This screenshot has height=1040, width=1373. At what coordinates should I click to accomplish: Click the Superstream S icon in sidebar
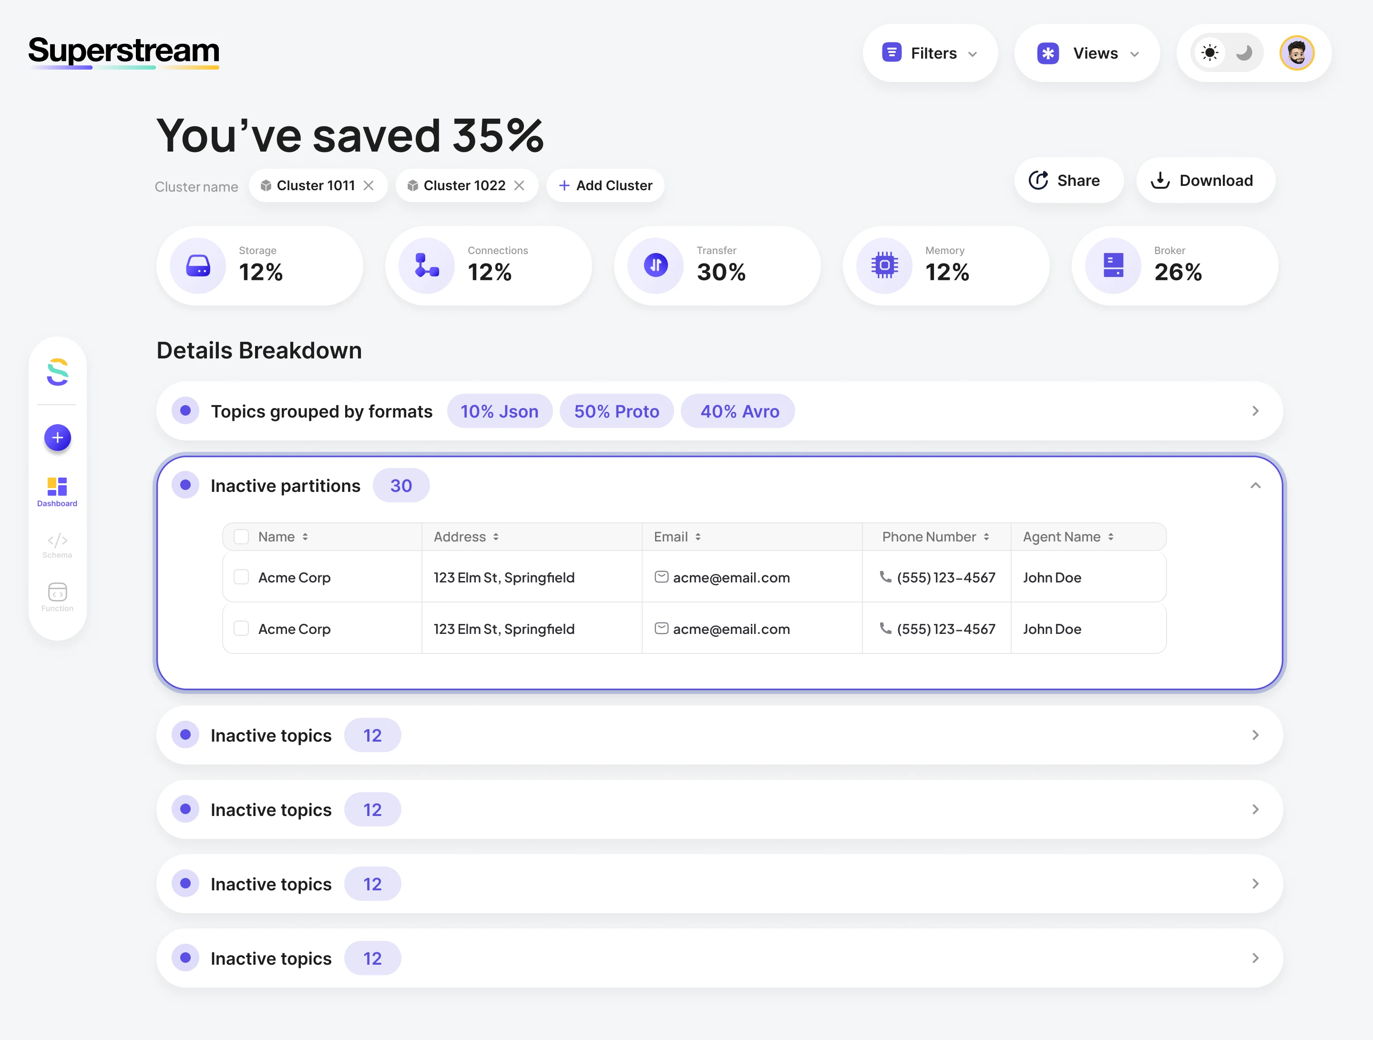coord(58,372)
